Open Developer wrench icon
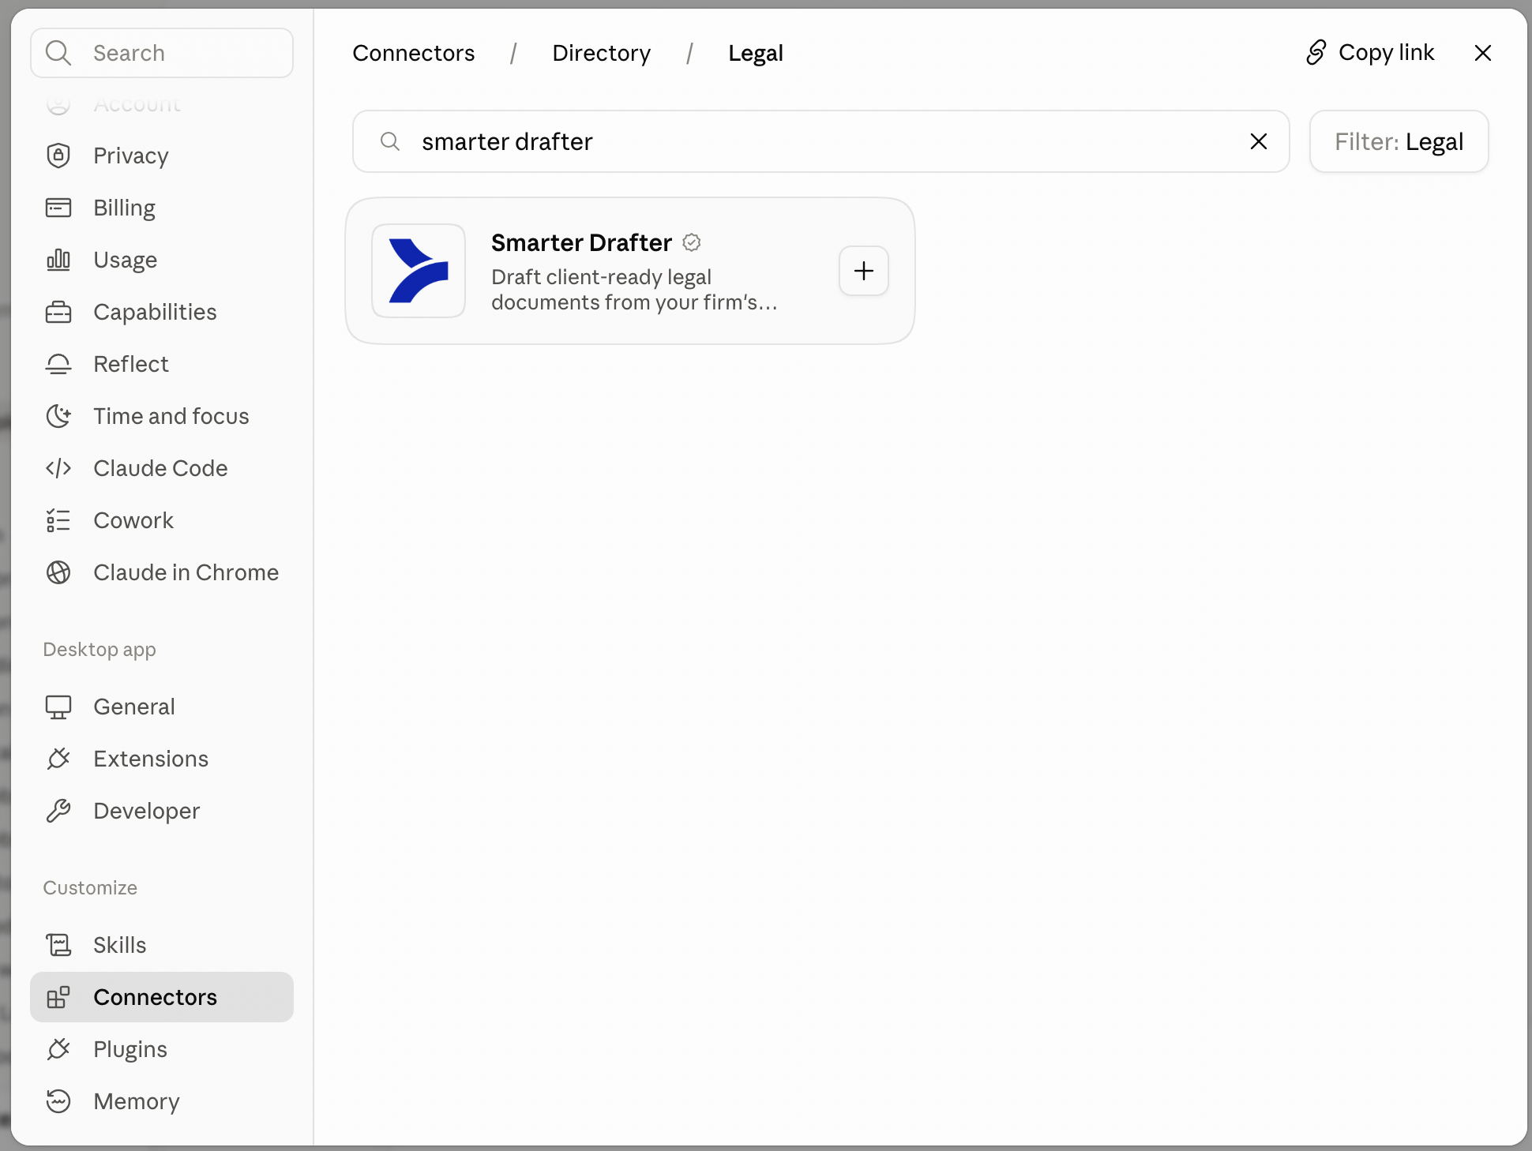Image resolution: width=1532 pixels, height=1151 pixels. click(58, 811)
